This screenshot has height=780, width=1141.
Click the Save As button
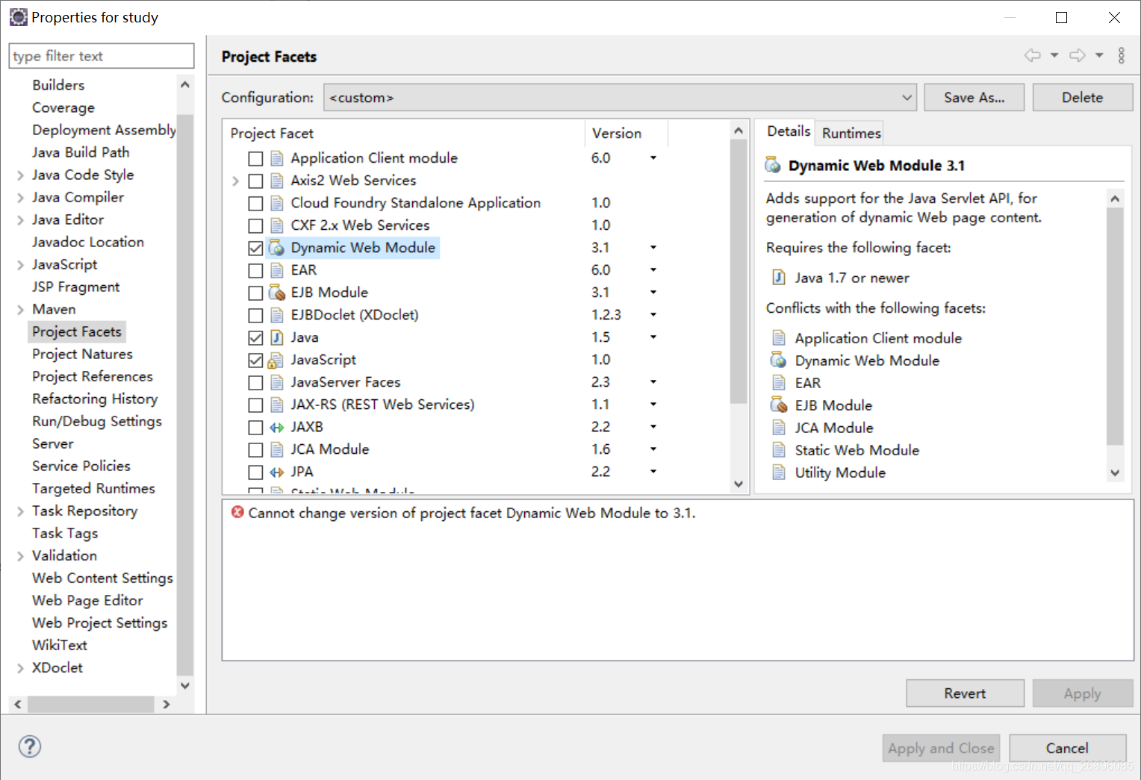[974, 97]
